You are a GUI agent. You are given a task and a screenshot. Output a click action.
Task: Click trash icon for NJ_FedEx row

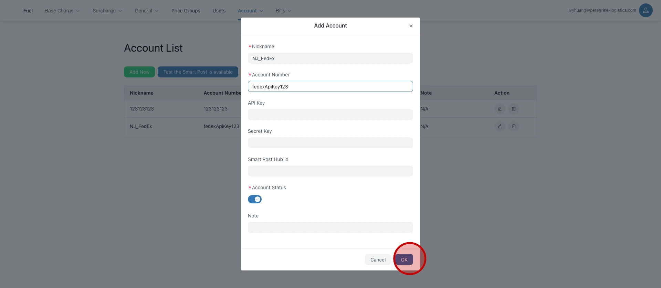(513, 126)
